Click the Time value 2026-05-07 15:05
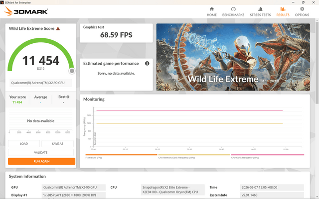Image resolution: width=319 pixels, height=199 pixels. coord(272,188)
